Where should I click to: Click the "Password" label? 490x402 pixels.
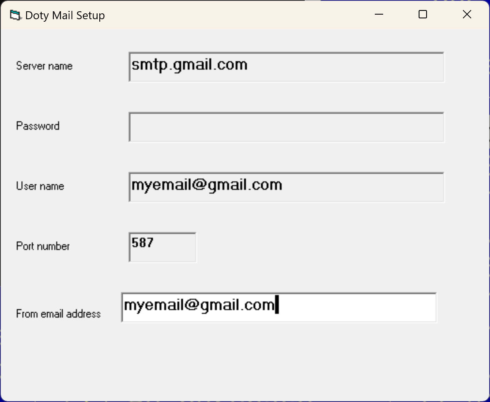(38, 126)
